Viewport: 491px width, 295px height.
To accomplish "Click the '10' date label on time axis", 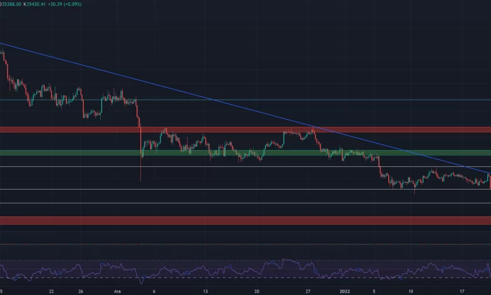I will (410, 292).
